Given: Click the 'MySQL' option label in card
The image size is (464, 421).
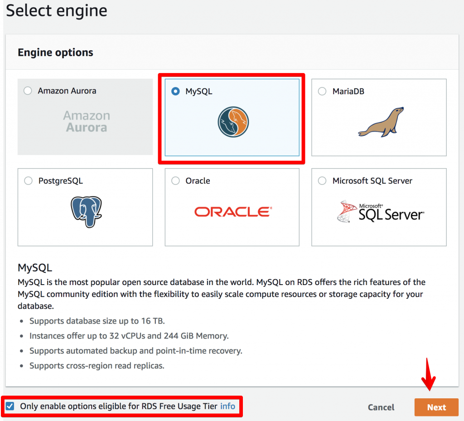Looking at the screenshot, I should tap(199, 91).
